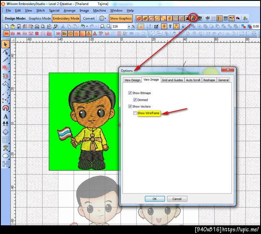This screenshot has width=261, height=234.
Task: Open the File menu
Action: click(8, 10)
